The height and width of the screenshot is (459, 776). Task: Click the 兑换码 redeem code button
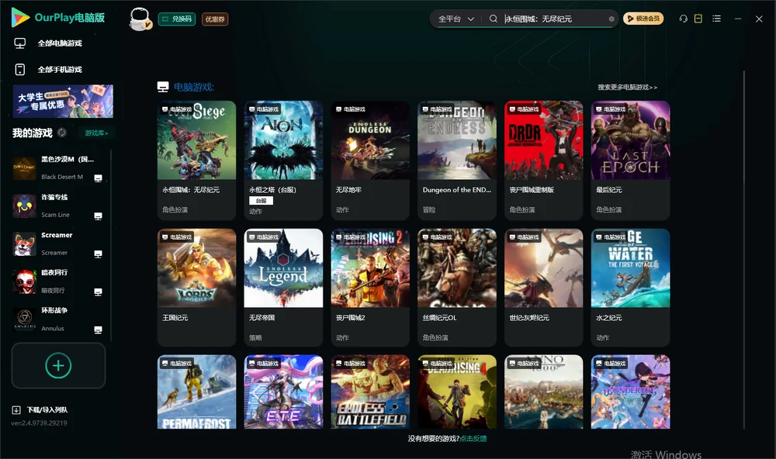point(177,19)
